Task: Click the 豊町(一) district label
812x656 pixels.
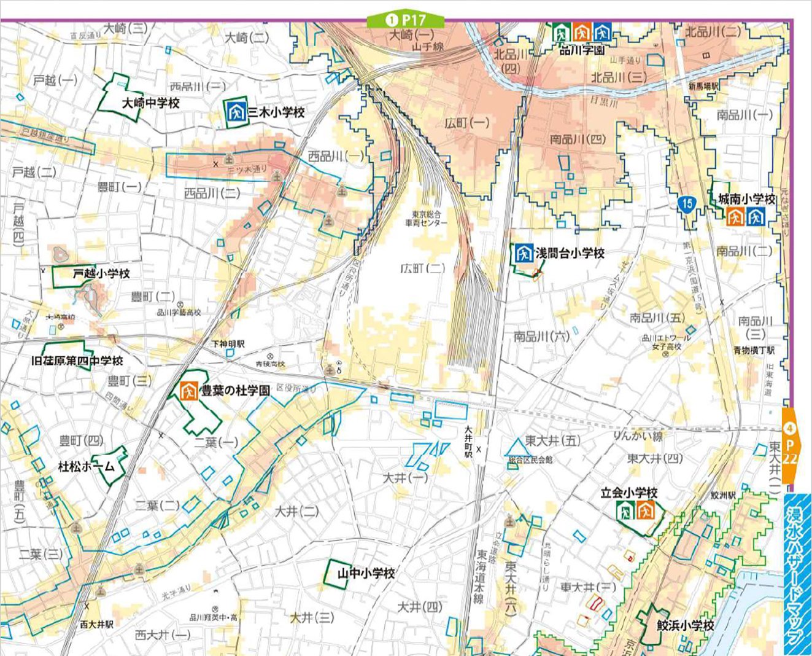Action: [x=120, y=186]
